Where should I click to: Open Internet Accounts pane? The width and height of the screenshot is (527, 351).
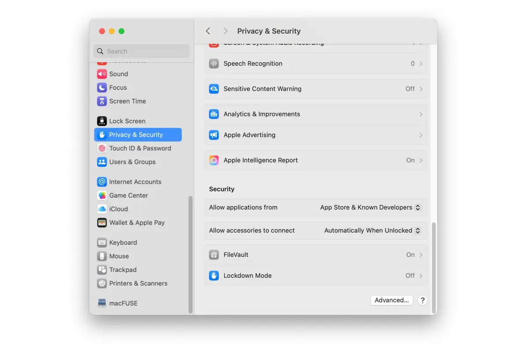point(138,182)
